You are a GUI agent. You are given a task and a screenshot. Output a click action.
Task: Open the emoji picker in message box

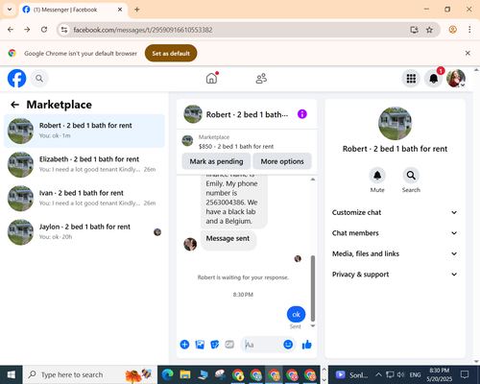[x=288, y=345]
